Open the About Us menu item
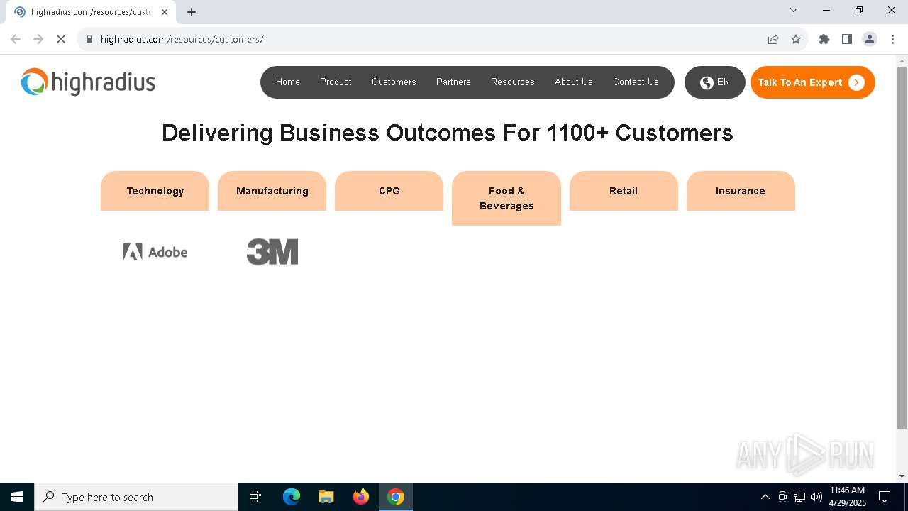 coord(574,82)
